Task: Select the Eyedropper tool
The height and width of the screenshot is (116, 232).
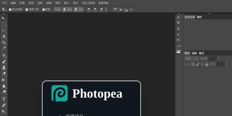Action: click(4, 48)
